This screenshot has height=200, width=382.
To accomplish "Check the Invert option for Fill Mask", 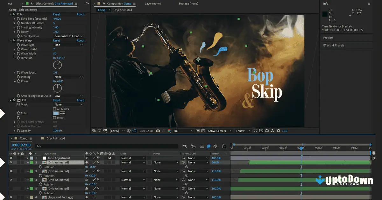I will (x=55, y=118).
